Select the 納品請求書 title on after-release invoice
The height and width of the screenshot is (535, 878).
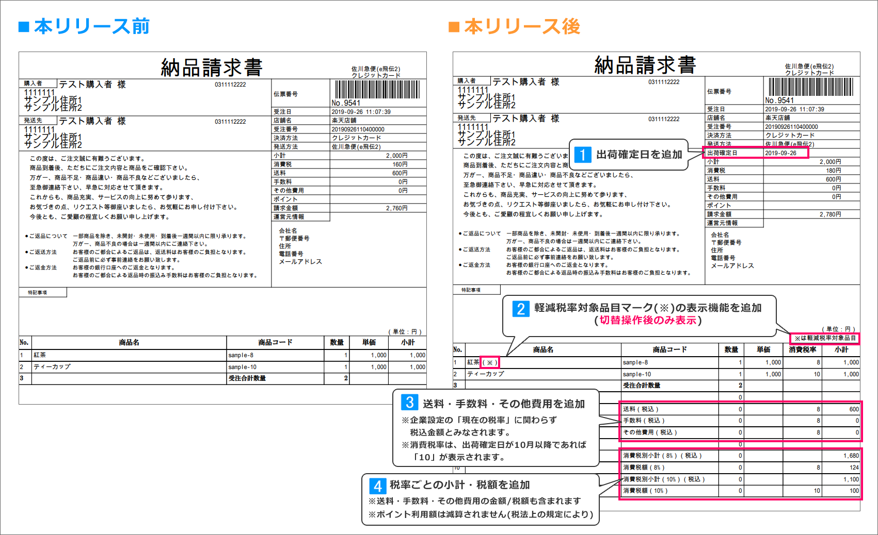645,65
